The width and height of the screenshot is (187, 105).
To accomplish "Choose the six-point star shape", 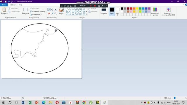I will click(x=76, y=14).
